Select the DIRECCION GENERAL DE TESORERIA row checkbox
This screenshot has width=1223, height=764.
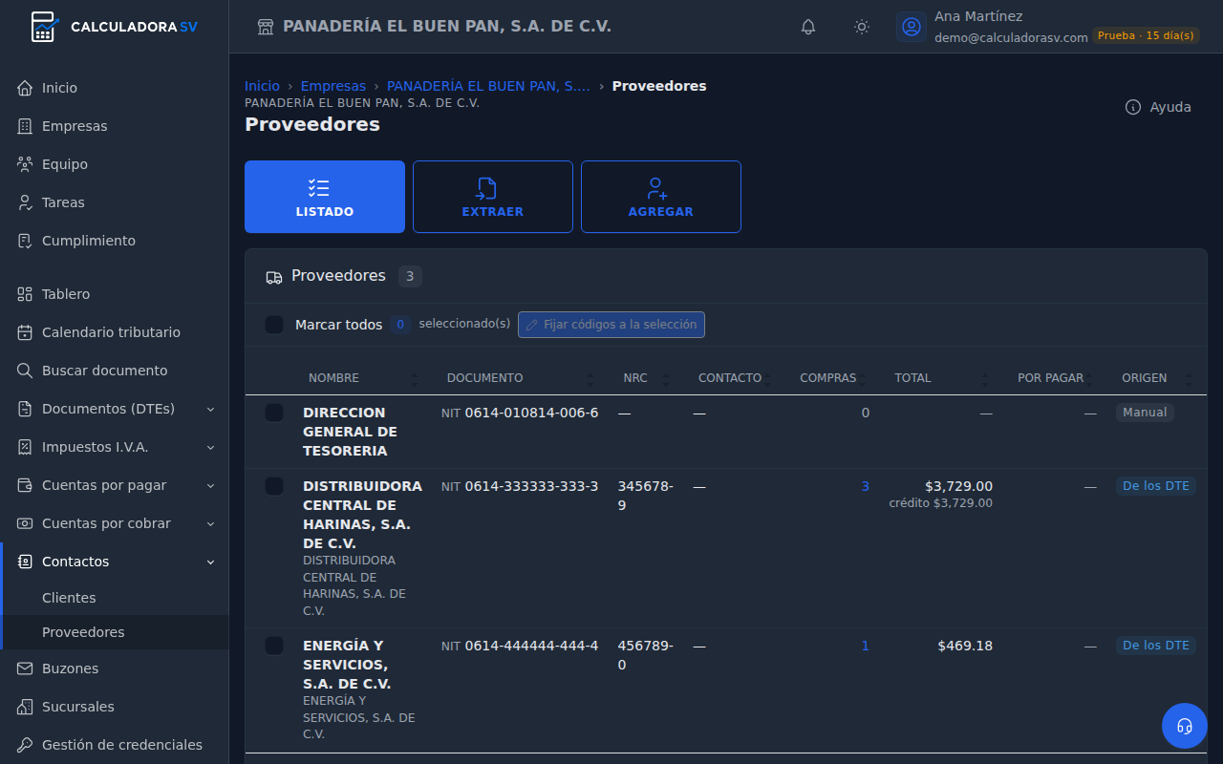[274, 413]
